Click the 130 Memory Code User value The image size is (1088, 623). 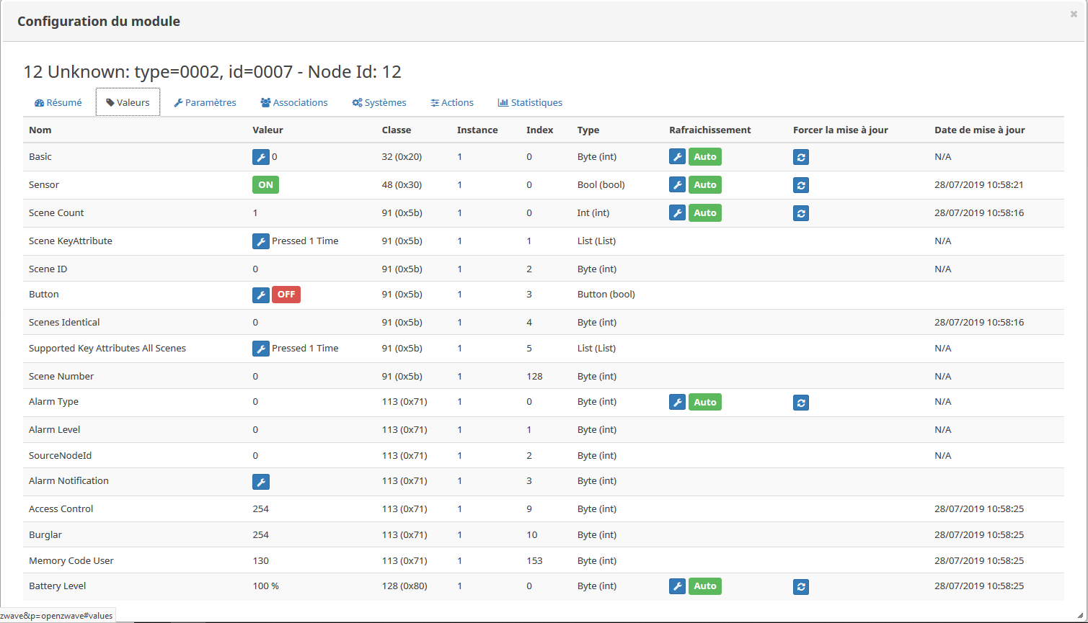tap(261, 561)
